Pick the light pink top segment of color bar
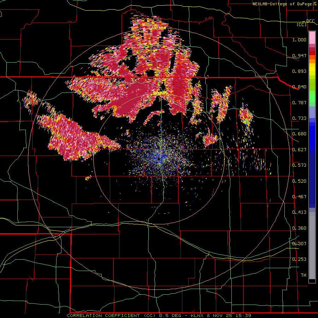Screen dimensions: 318x318 [x=312, y=38]
